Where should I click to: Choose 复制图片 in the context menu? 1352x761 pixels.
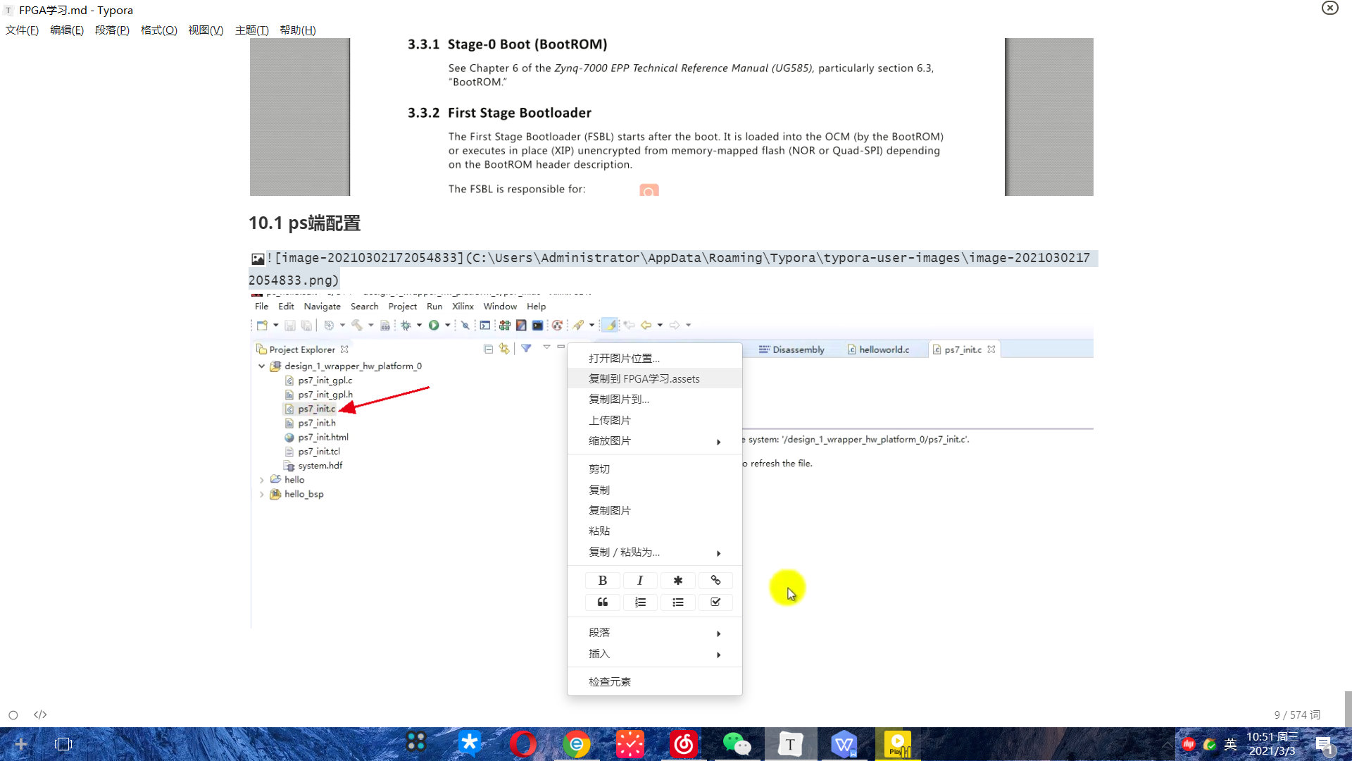click(654, 511)
